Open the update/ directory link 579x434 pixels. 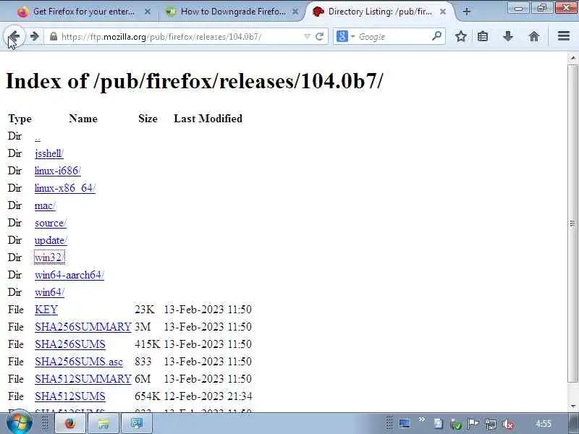pos(51,241)
